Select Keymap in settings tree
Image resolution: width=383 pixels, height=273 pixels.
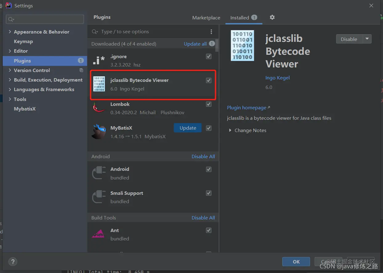[x=23, y=41]
